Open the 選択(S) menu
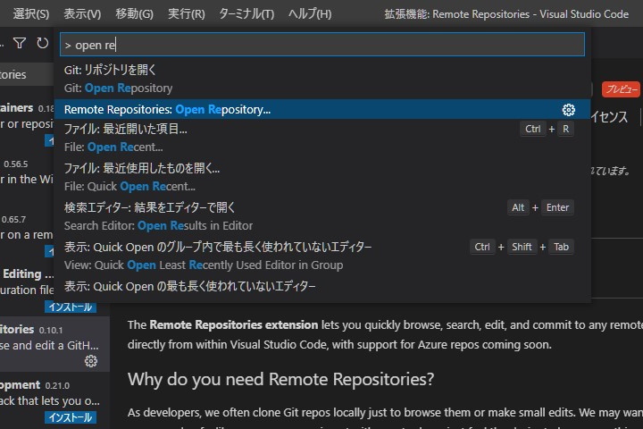Screen dimensions: 643x429 pyautogui.click(x=30, y=14)
